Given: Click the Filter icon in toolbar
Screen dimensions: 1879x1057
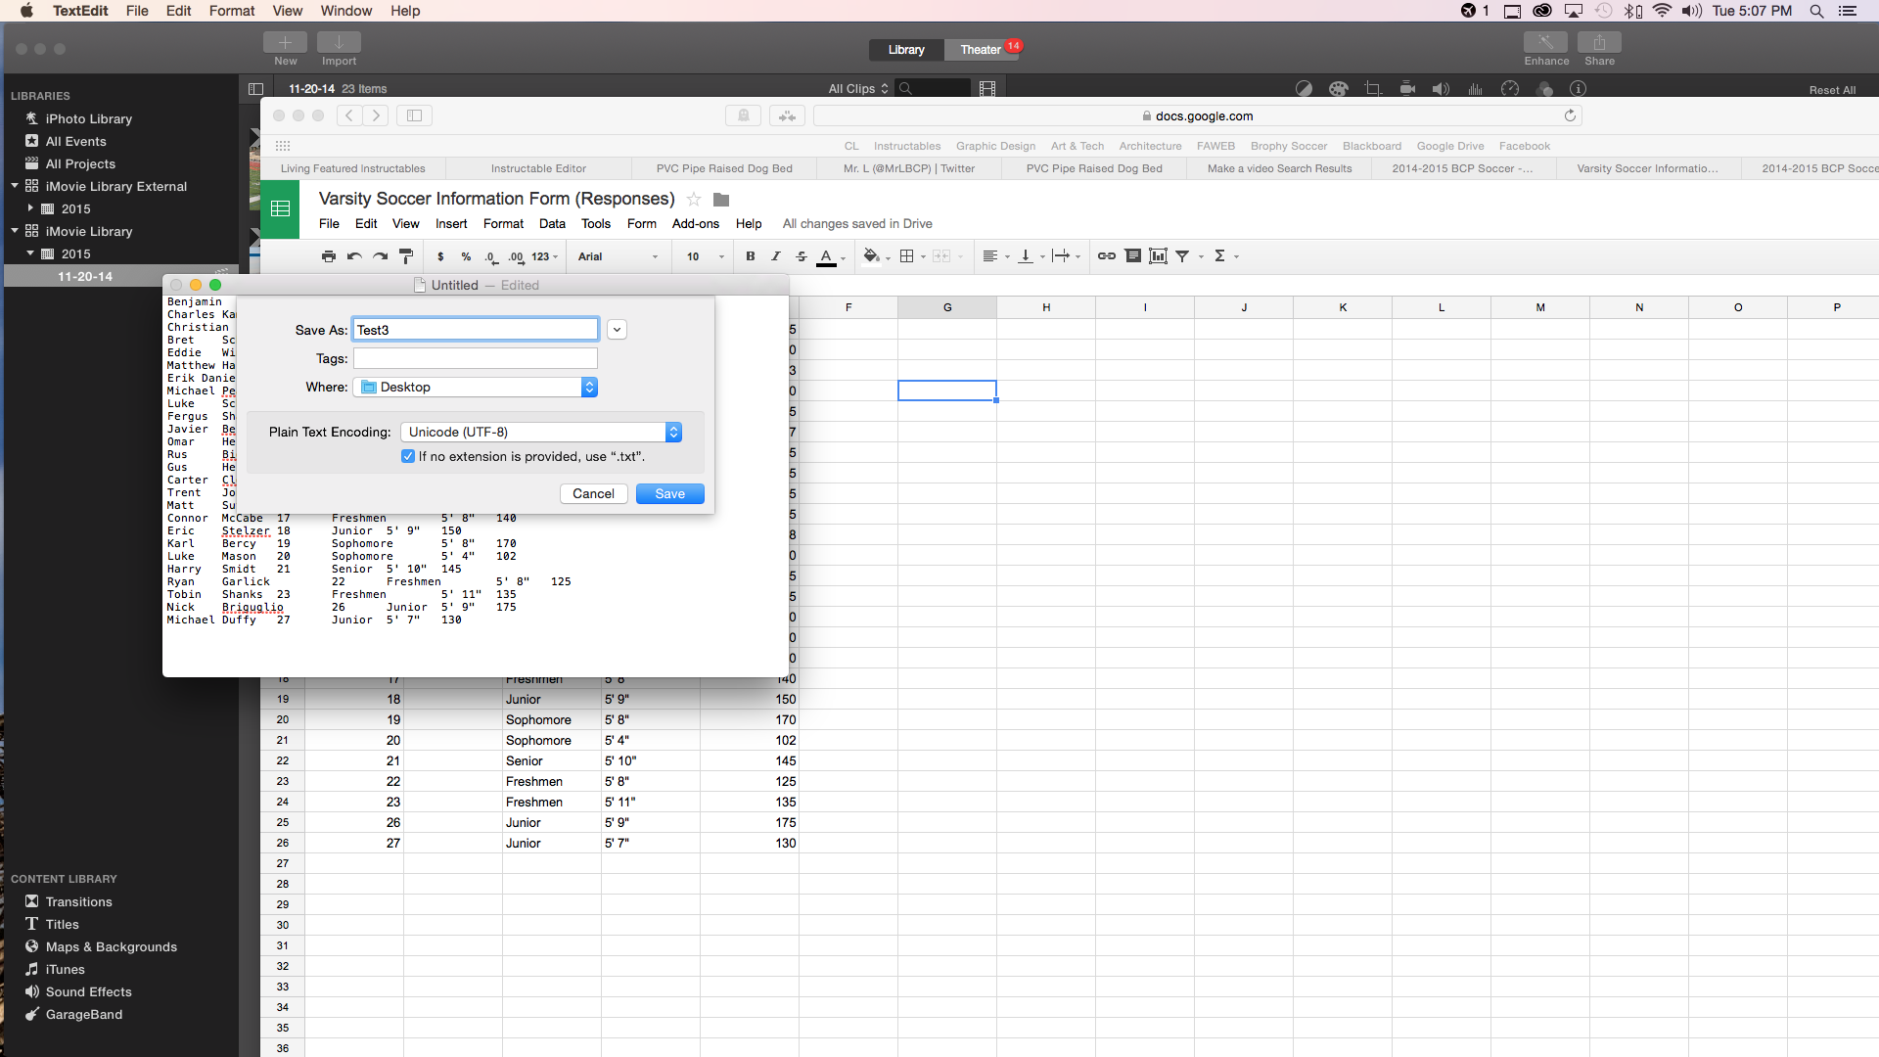Looking at the screenshot, I should pyautogui.click(x=1182, y=255).
